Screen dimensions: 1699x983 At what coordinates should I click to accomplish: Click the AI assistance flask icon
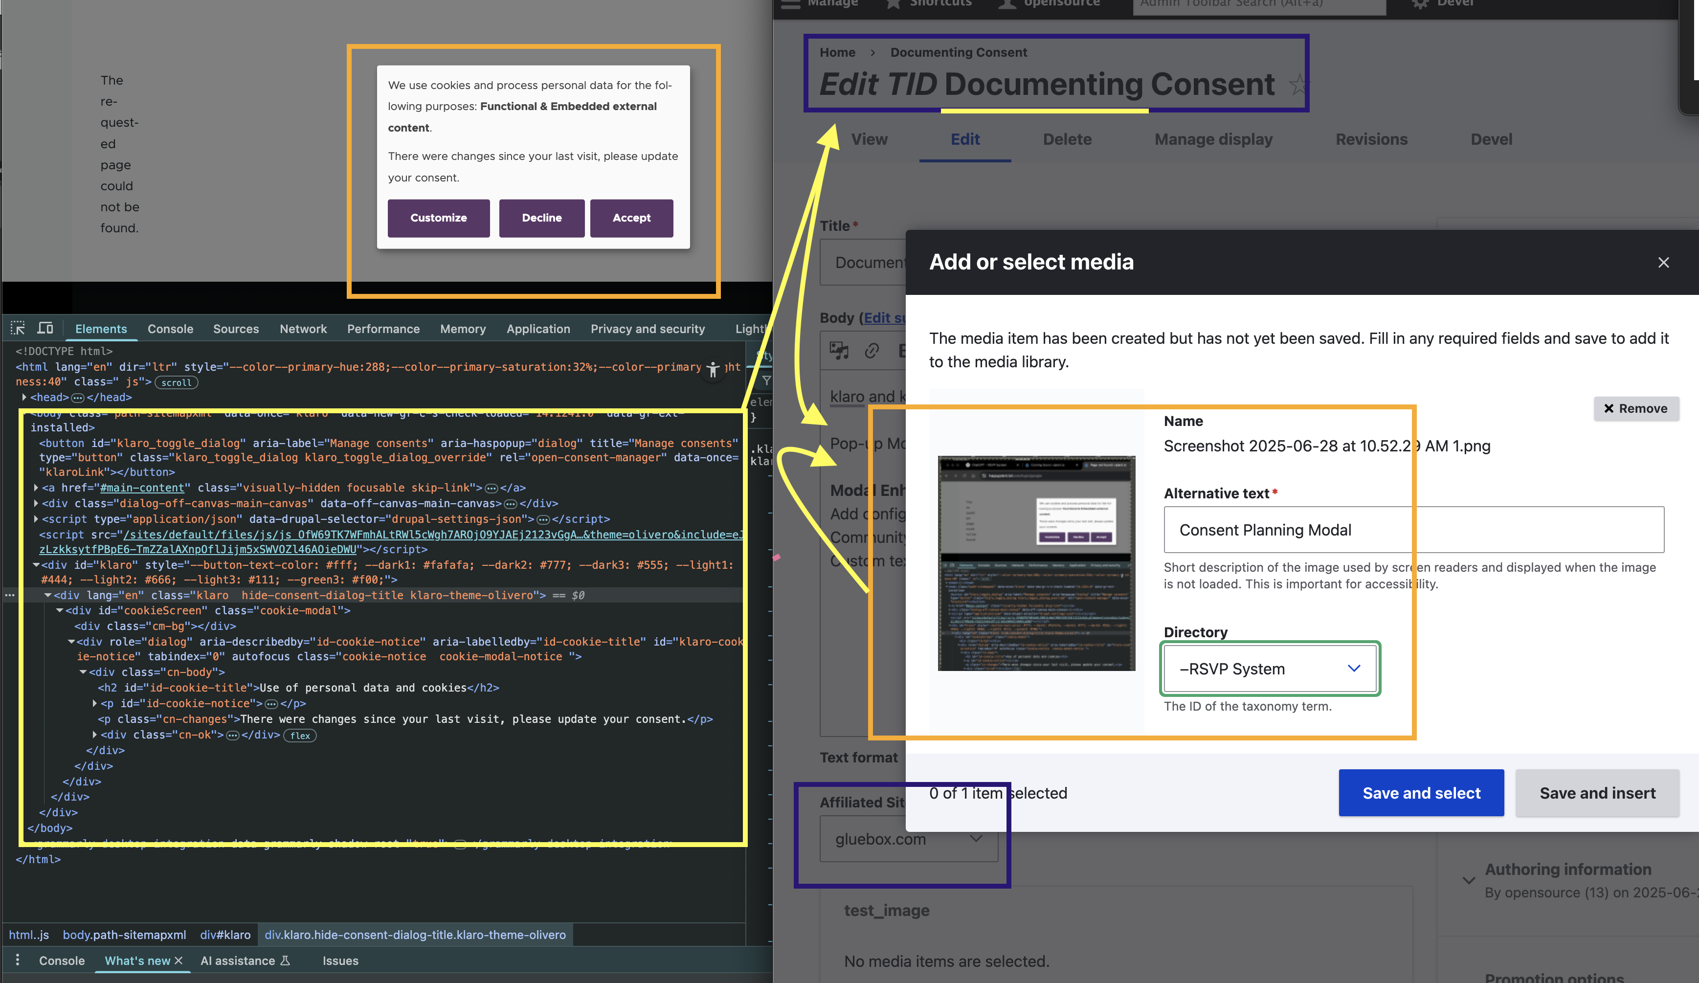pos(285,960)
